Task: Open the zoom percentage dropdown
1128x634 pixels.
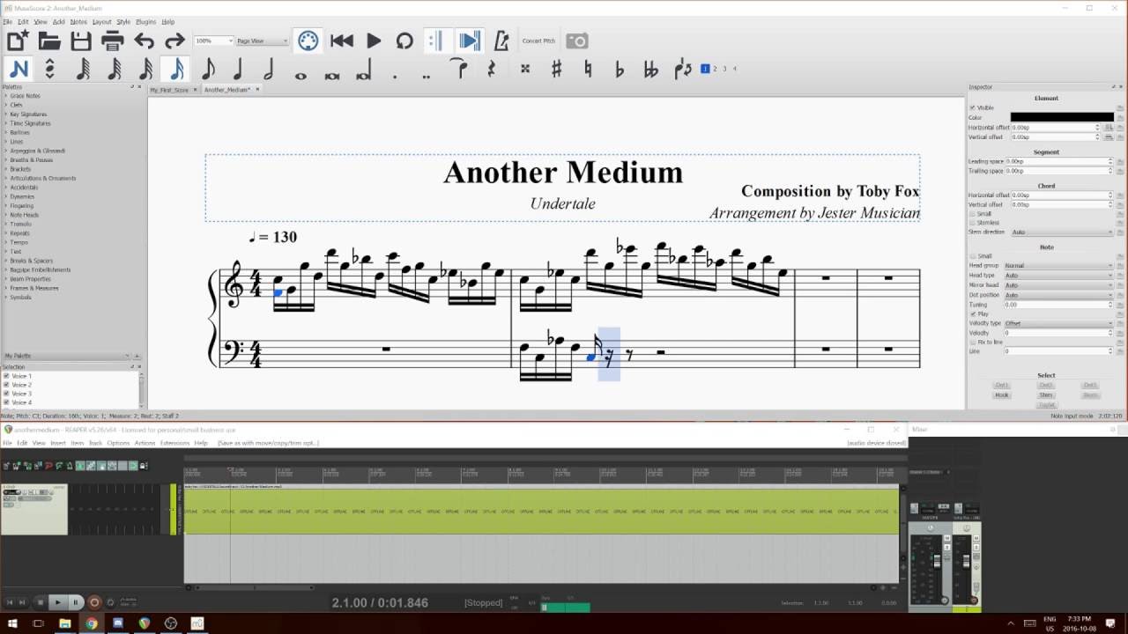Action: tap(214, 41)
